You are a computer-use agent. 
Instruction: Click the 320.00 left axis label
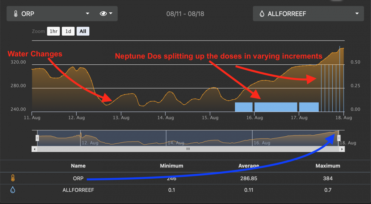(x=19, y=62)
